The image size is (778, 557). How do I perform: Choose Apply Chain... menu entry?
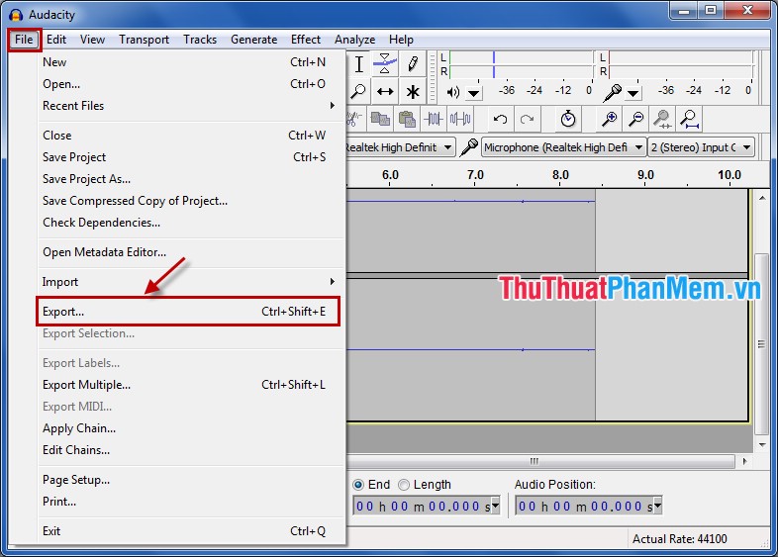191,428
